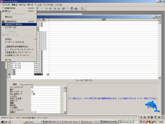Switch to info_serv taskbar button
165x124 pixels.
tap(32, 122)
